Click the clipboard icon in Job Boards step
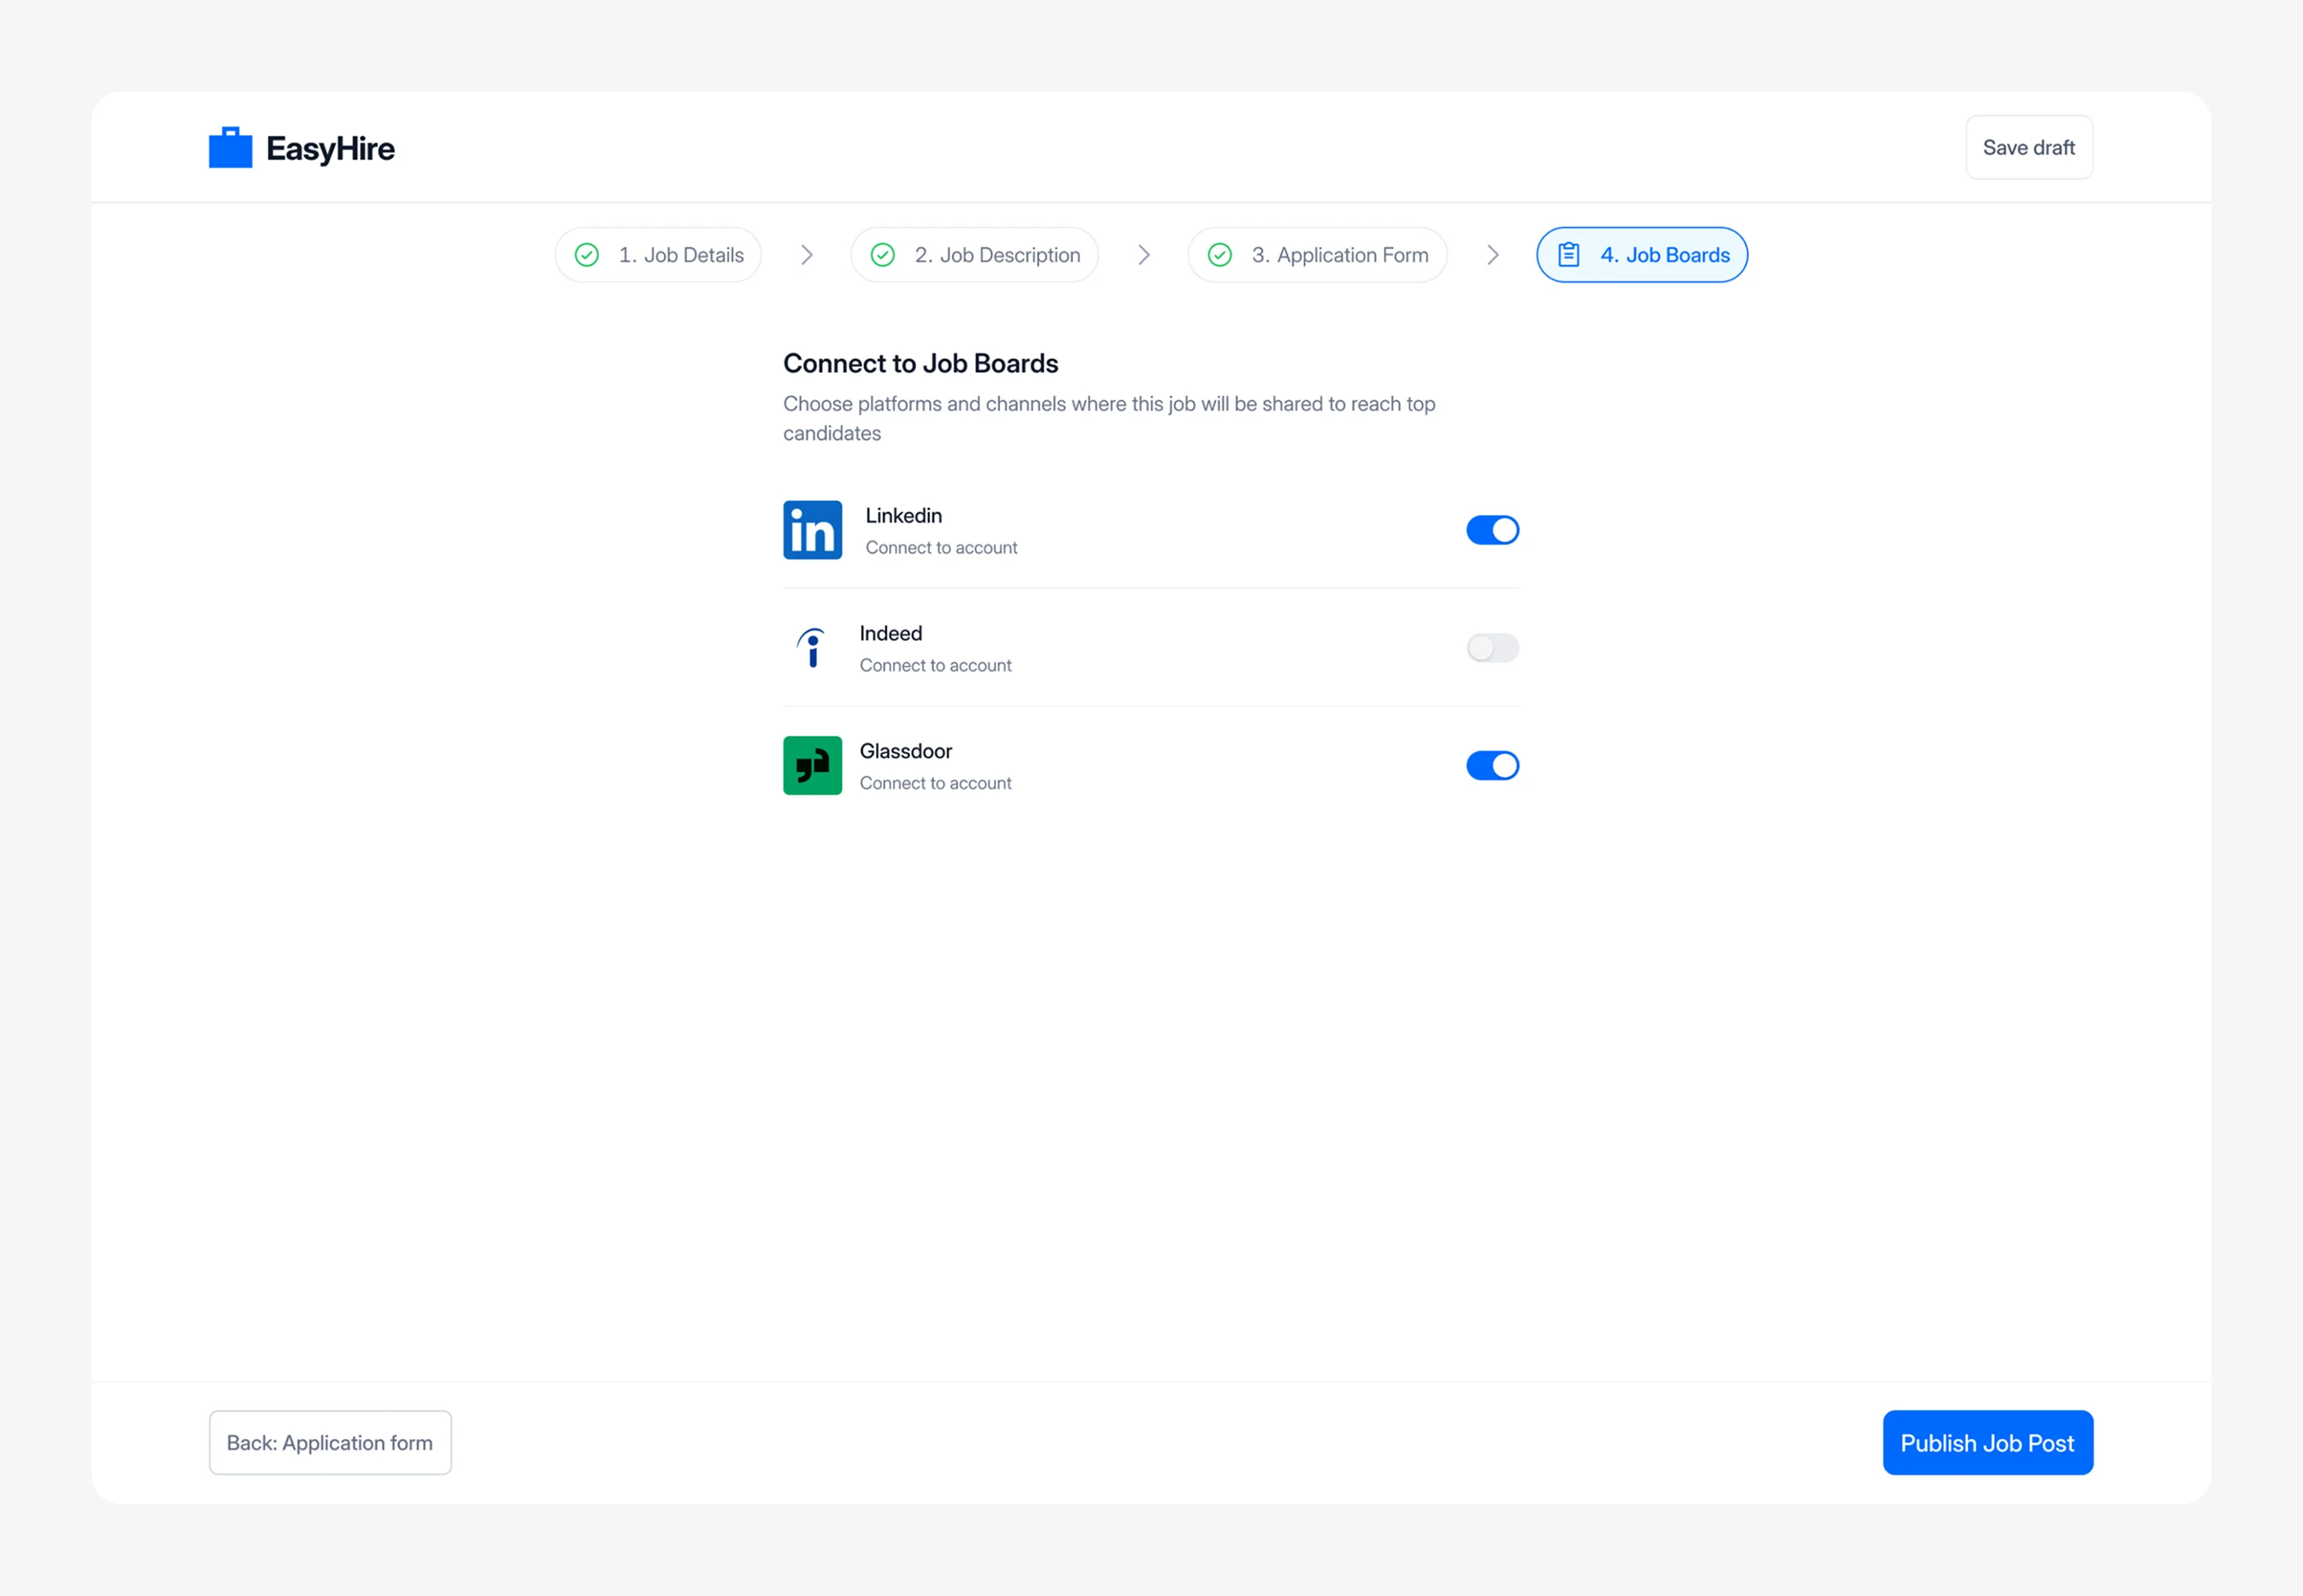 click(x=1569, y=255)
